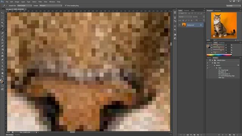Select the Move tool
The image size is (242, 136).
[2, 13]
